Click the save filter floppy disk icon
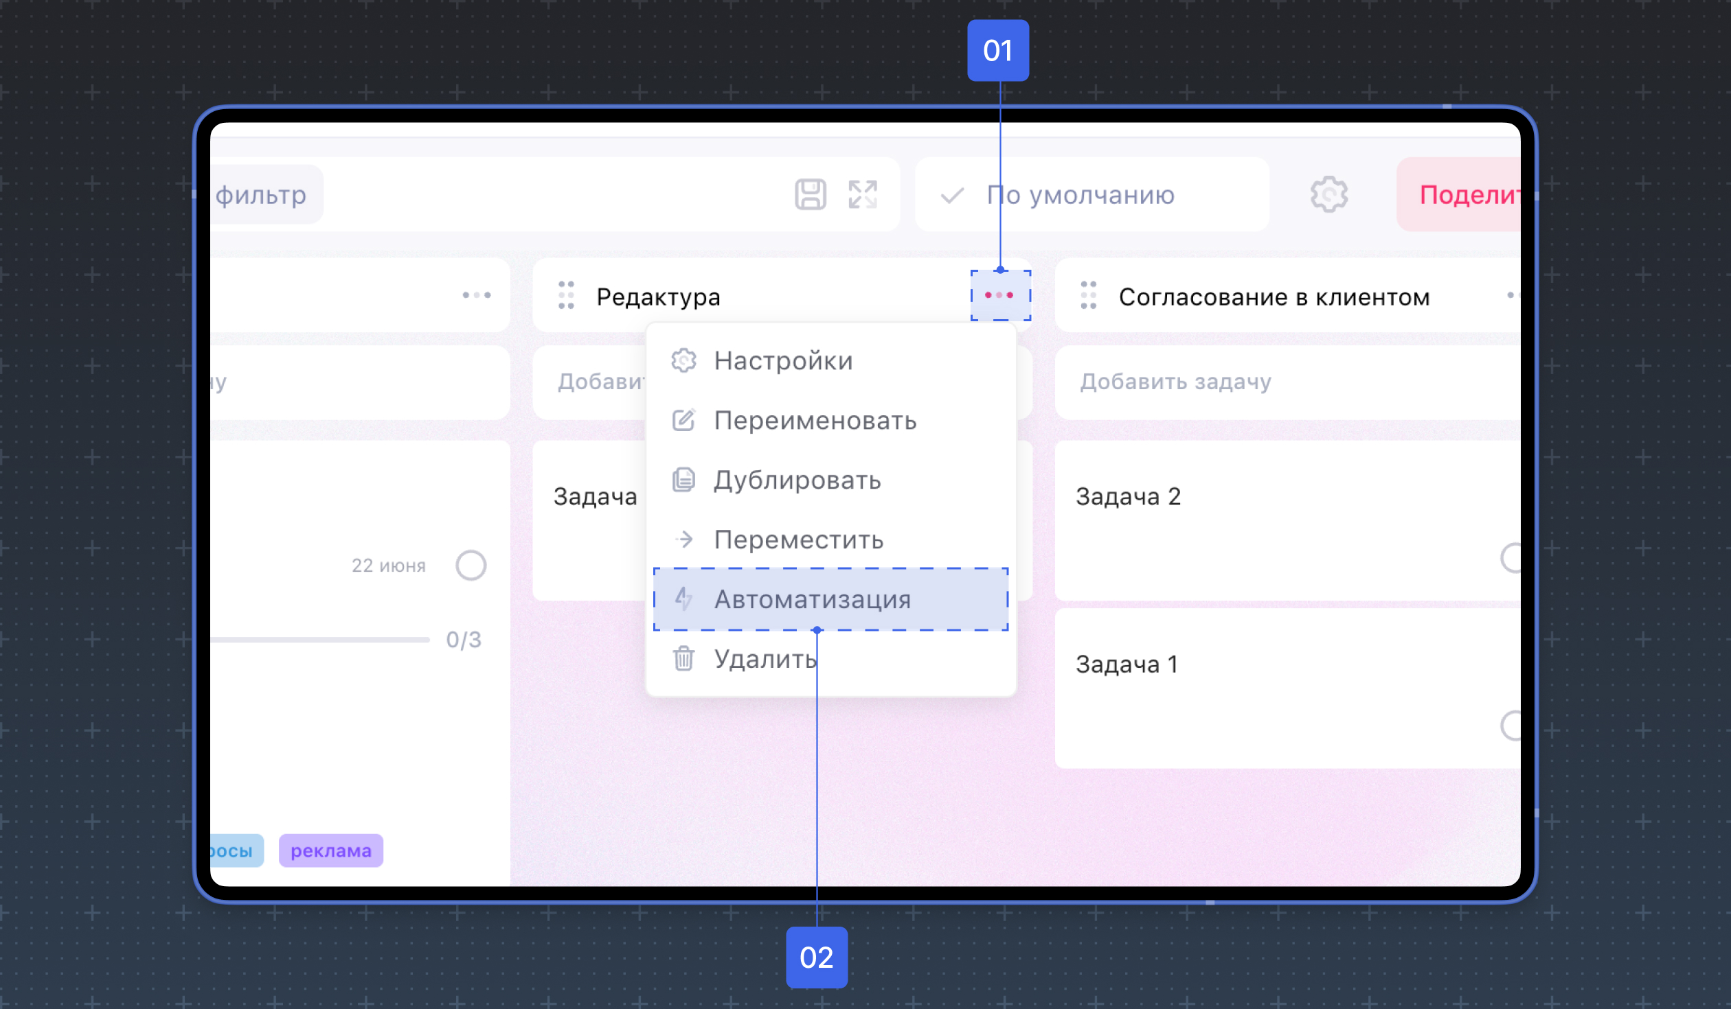The height and width of the screenshot is (1009, 1731). (x=810, y=194)
